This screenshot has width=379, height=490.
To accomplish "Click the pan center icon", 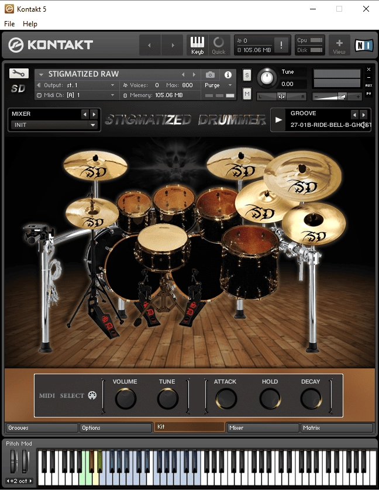I will point(281,96).
